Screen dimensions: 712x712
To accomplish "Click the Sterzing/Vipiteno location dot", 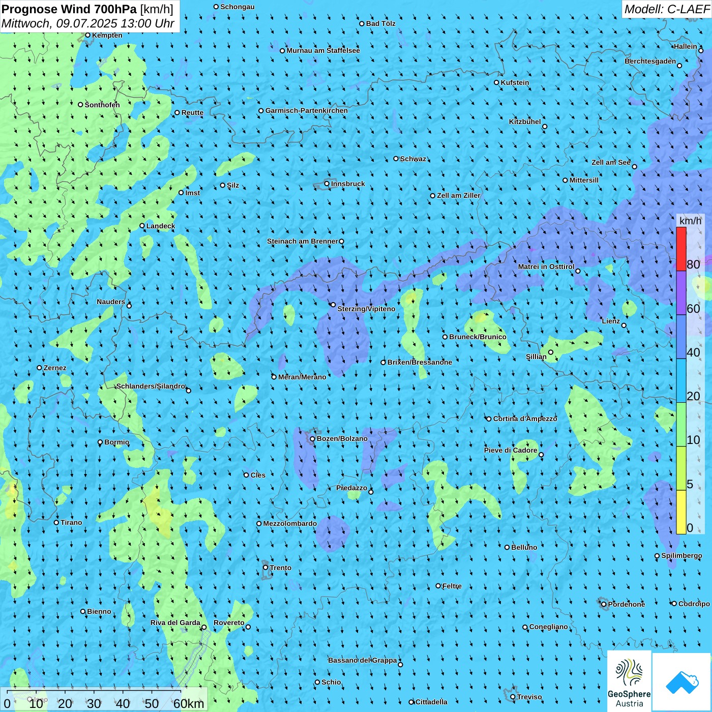I will click(x=333, y=305).
